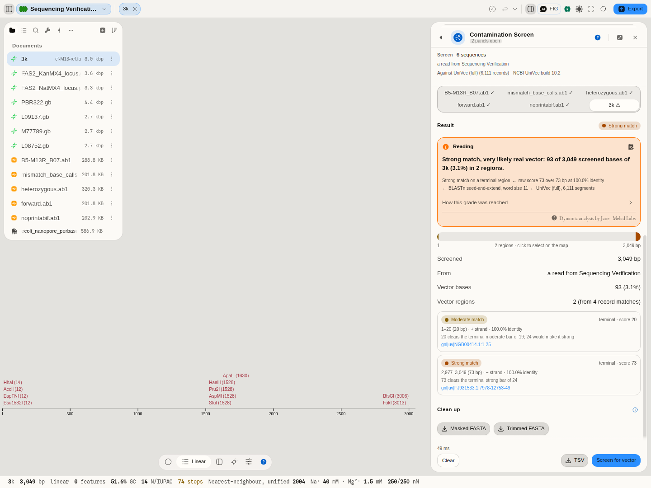Select the Linear view mode
The height and width of the screenshot is (488, 651).
click(193, 462)
